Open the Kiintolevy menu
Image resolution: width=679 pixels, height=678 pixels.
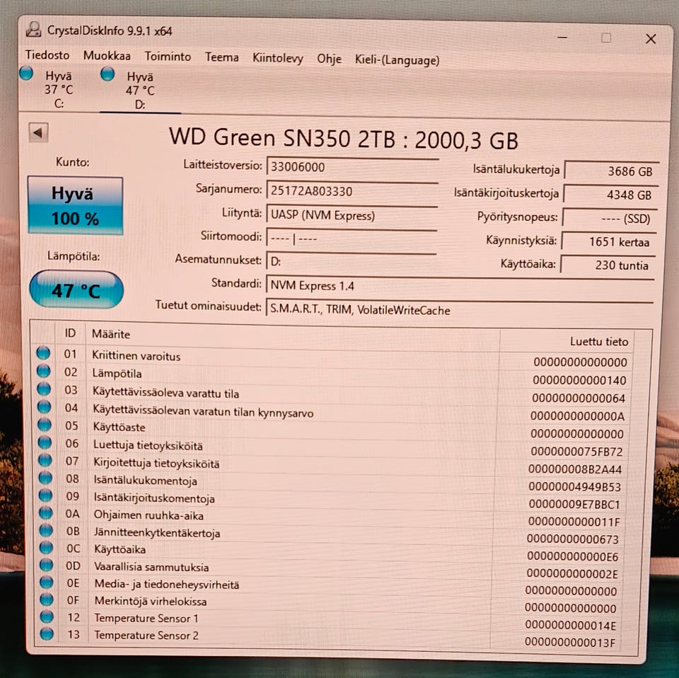(x=277, y=58)
